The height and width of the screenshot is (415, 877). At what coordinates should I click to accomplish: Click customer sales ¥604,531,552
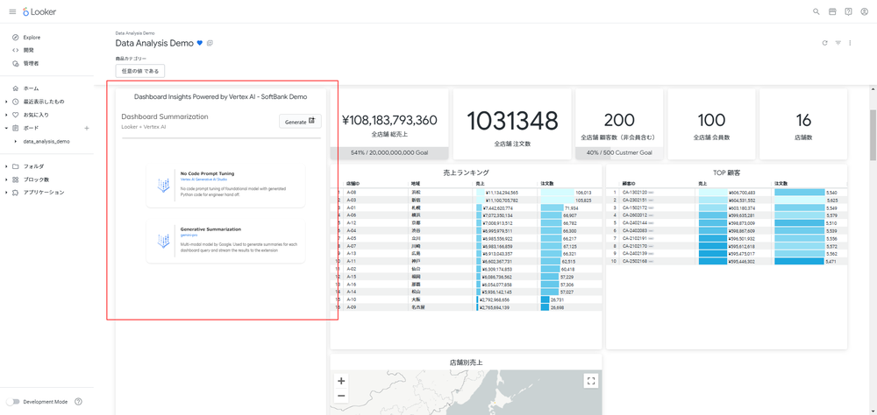pyautogui.click(x=742, y=200)
